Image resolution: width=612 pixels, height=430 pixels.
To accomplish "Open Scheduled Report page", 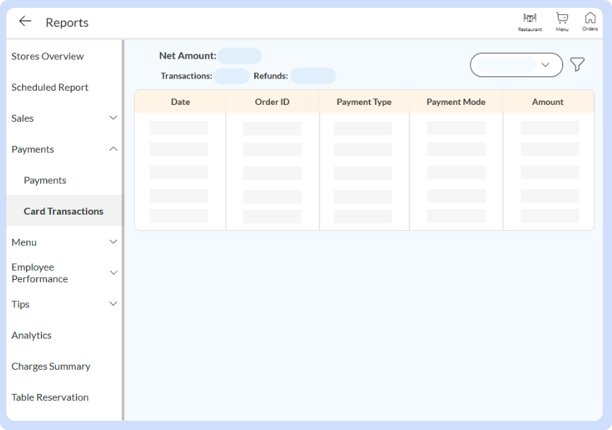I will [50, 87].
